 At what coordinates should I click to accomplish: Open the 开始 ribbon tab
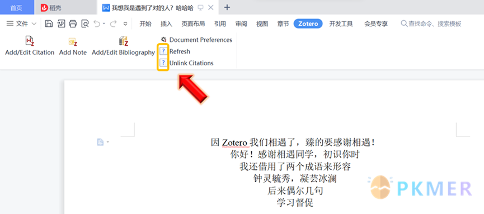click(145, 23)
